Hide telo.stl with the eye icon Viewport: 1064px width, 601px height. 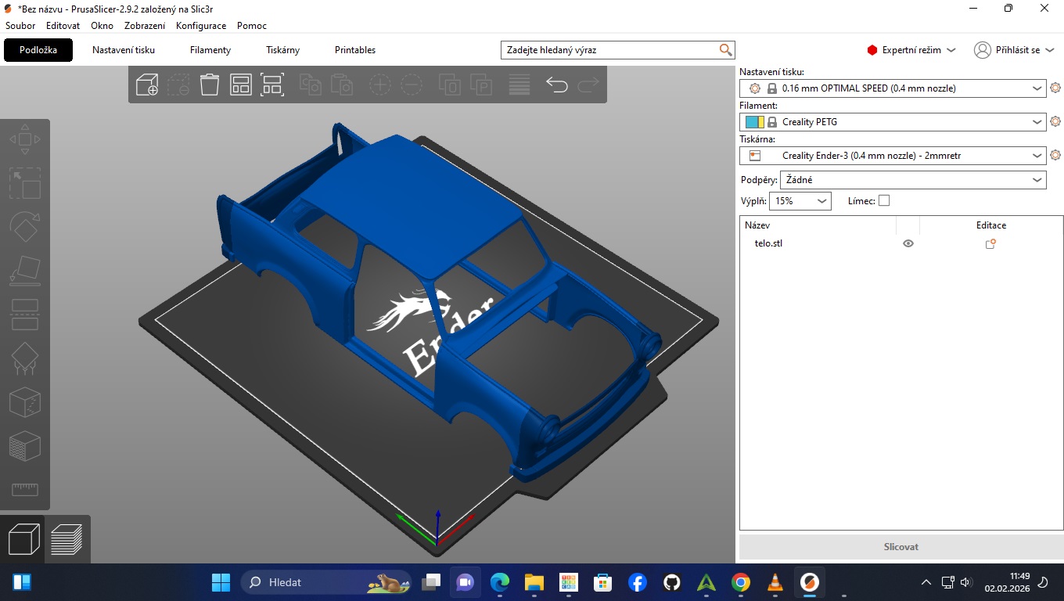point(908,243)
